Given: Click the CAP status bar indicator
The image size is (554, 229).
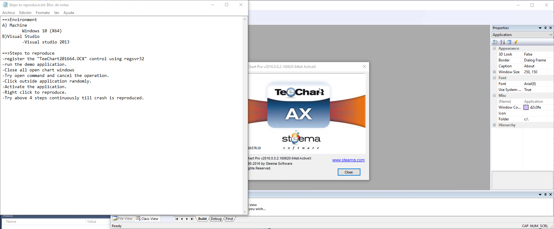Looking at the screenshot, I should coord(525,226).
